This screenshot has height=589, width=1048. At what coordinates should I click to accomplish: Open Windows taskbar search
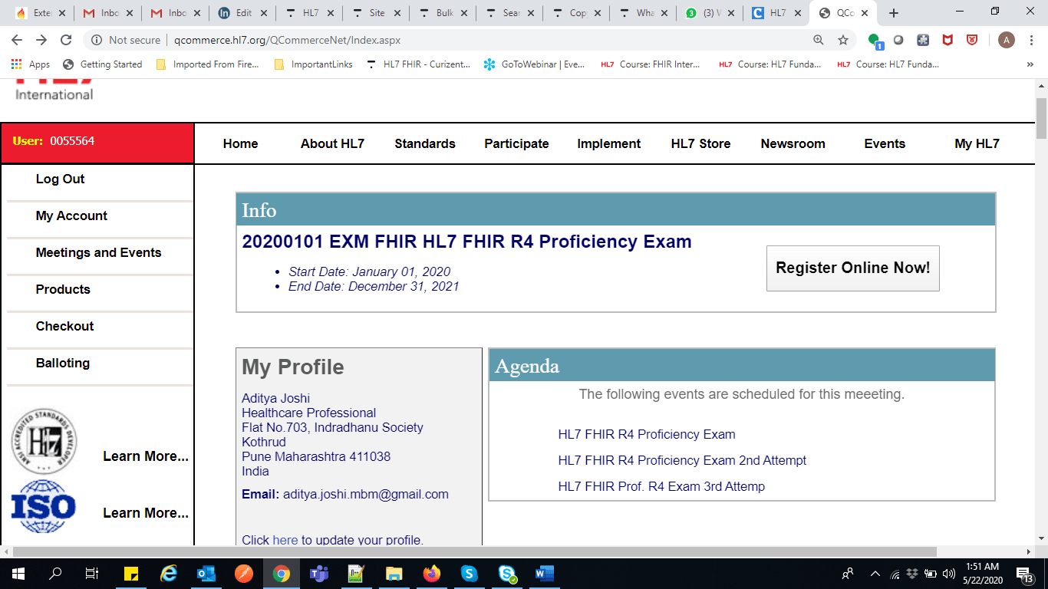pos(55,574)
